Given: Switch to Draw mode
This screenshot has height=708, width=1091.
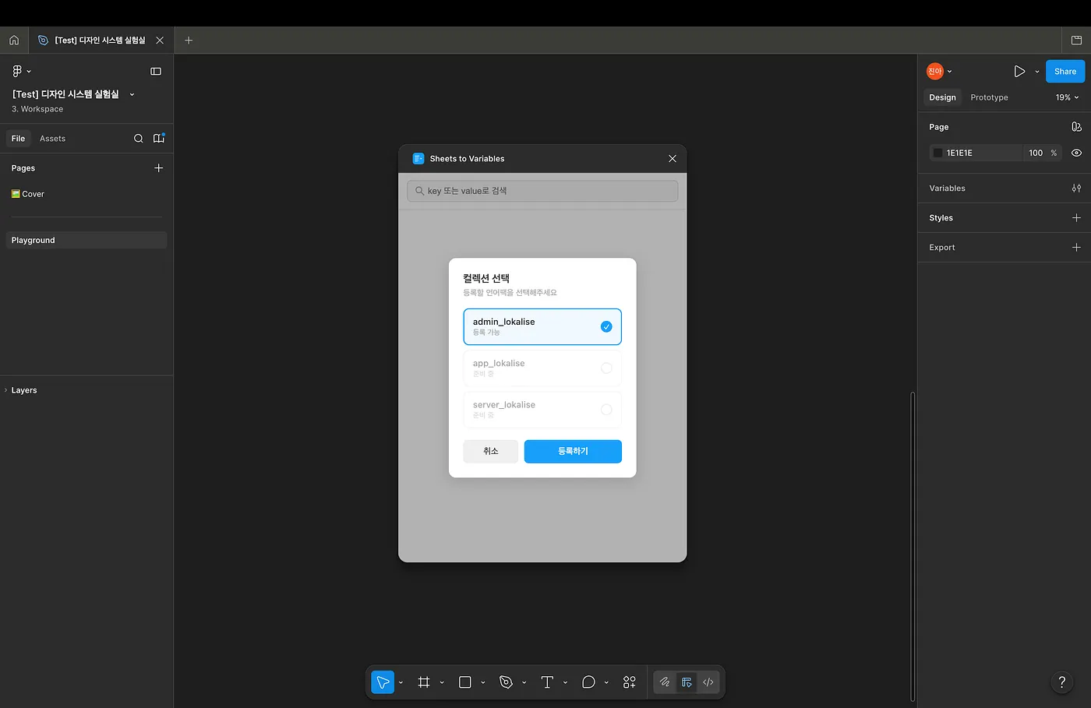Looking at the screenshot, I should click(x=665, y=682).
